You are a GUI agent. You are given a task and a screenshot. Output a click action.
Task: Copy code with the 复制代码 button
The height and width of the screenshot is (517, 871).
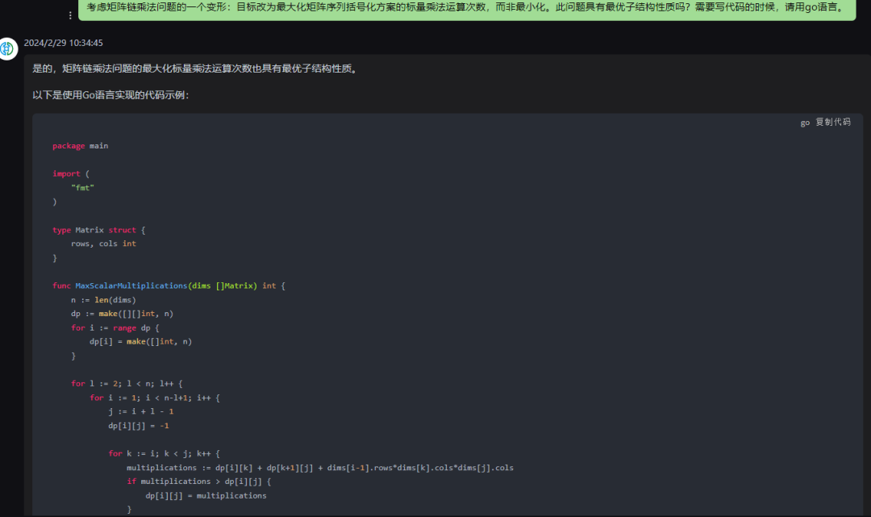832,122
